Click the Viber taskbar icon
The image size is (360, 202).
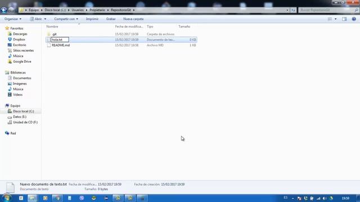(x=82, y=198)
